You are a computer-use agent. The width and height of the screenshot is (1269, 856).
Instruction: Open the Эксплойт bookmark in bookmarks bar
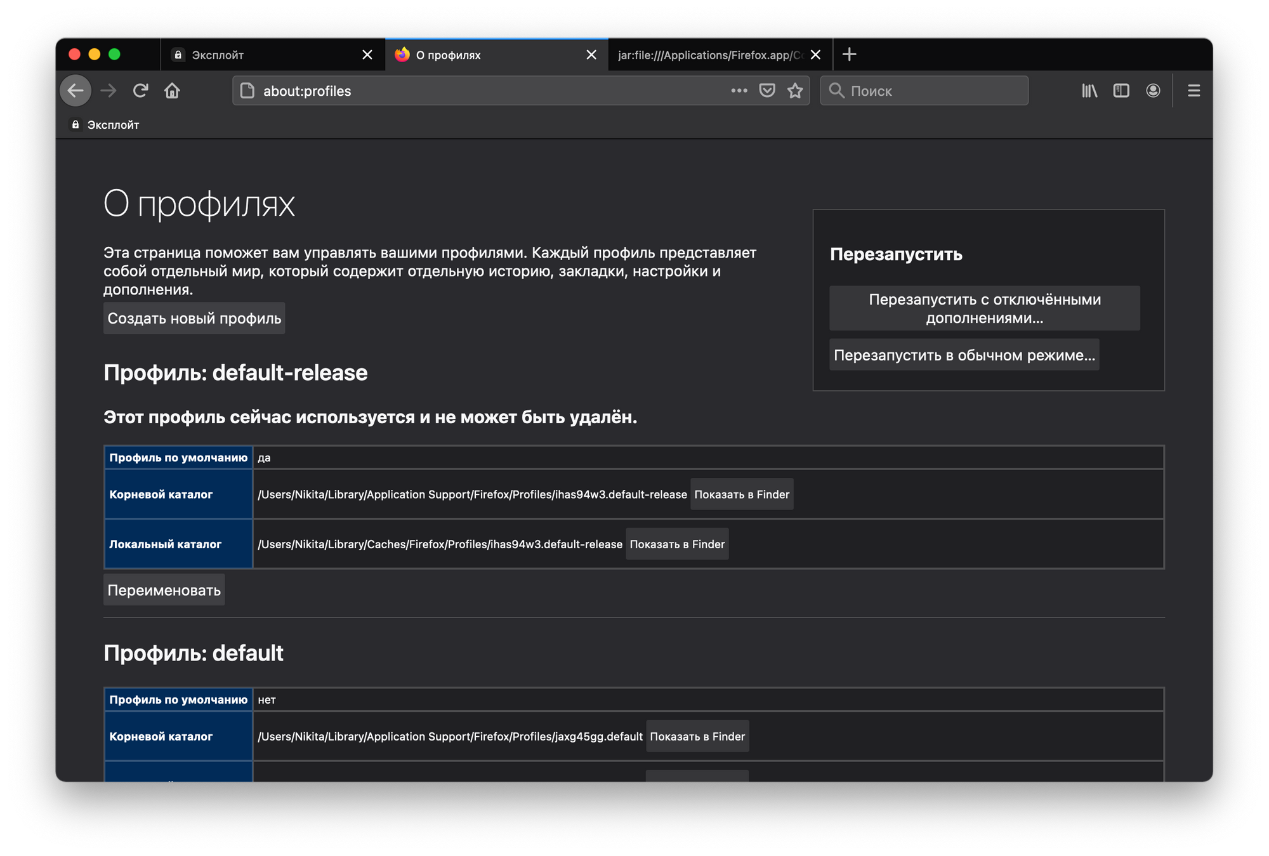pos(105,125)
